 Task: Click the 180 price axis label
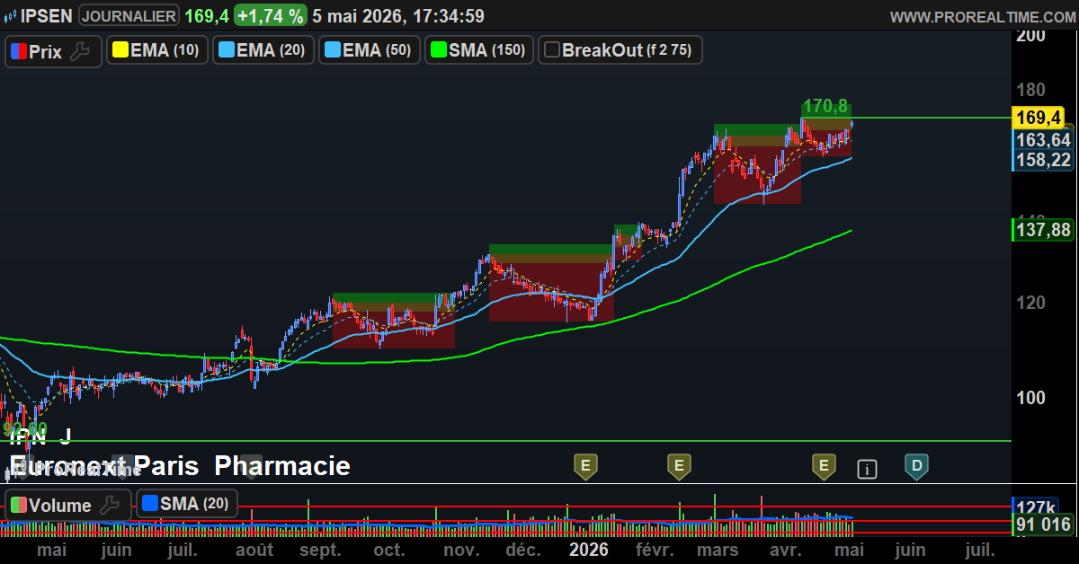1030,90
